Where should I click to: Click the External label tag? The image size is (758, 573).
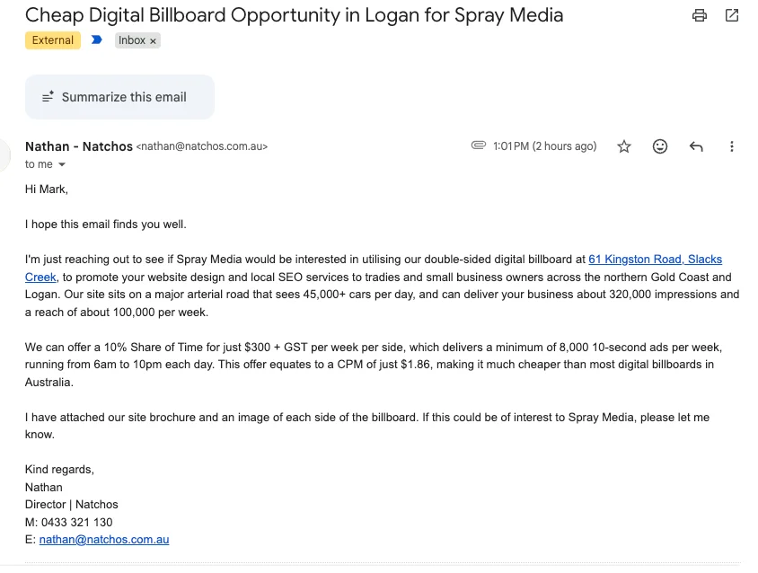pos(53,40)
